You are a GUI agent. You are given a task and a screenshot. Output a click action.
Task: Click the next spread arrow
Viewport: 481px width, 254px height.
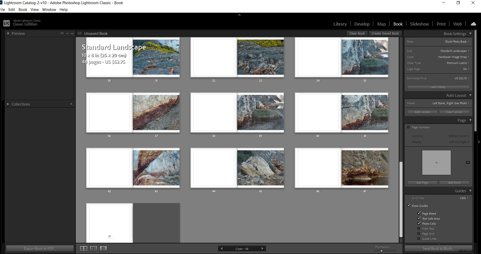262,248
